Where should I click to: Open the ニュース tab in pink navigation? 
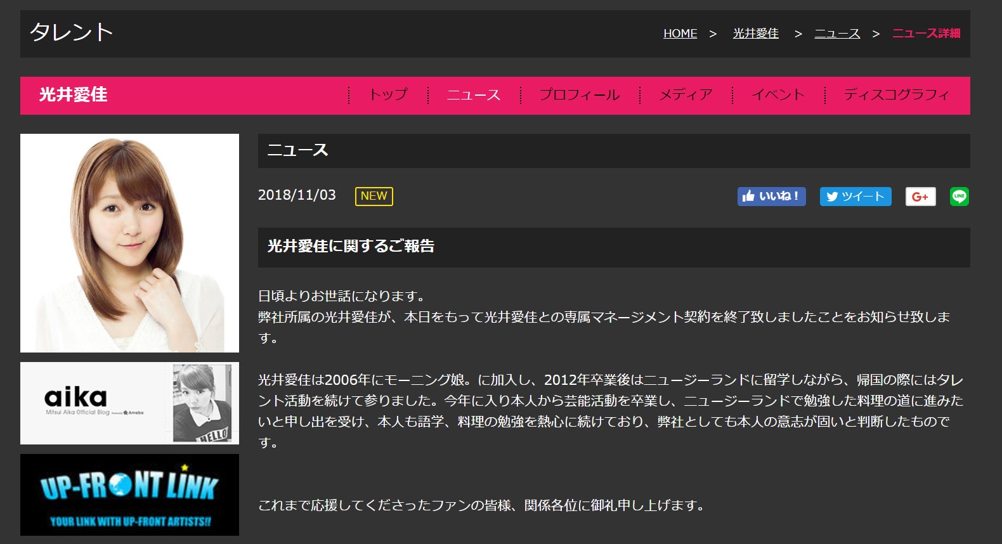(473, 95)
